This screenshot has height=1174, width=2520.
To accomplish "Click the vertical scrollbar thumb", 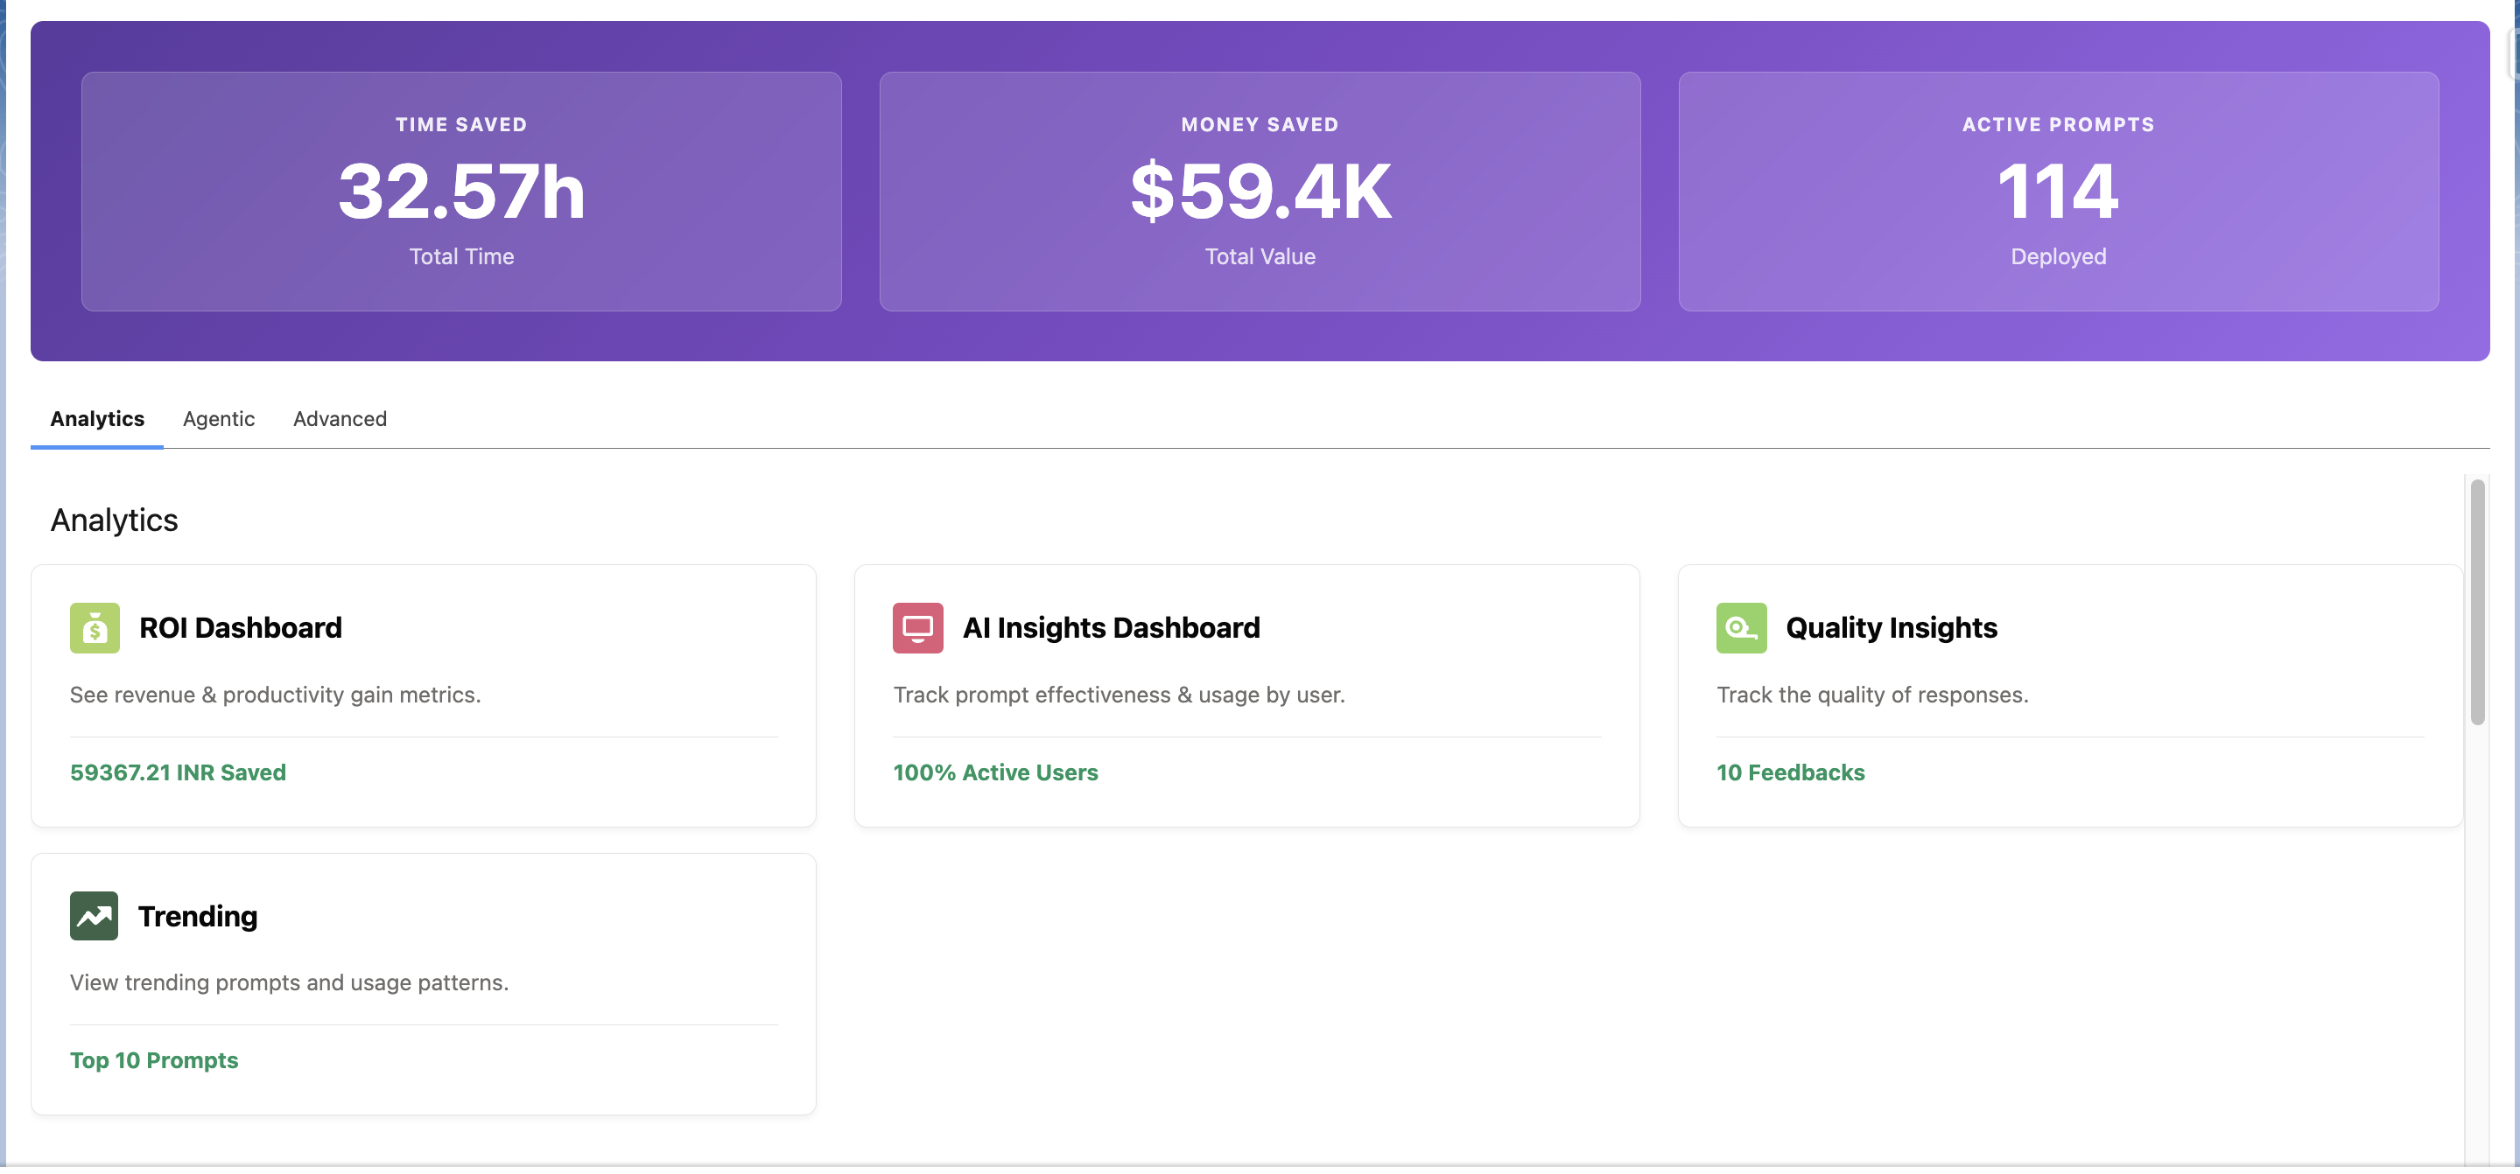I will coord(2477,601).
